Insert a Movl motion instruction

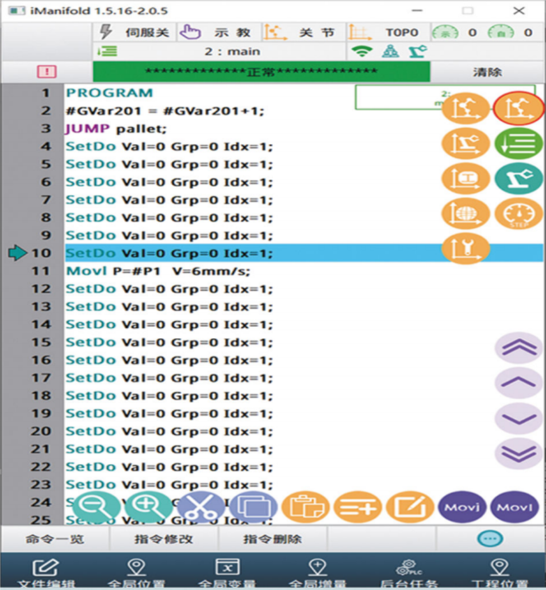[x=514, y=507]
